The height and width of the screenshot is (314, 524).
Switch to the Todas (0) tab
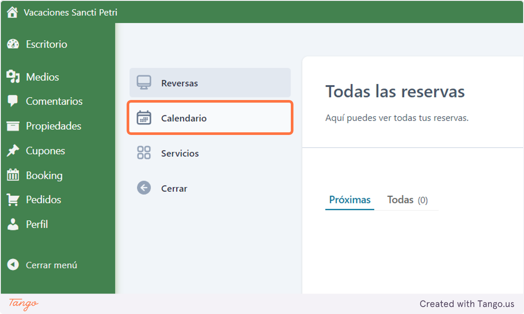point(407,200)
